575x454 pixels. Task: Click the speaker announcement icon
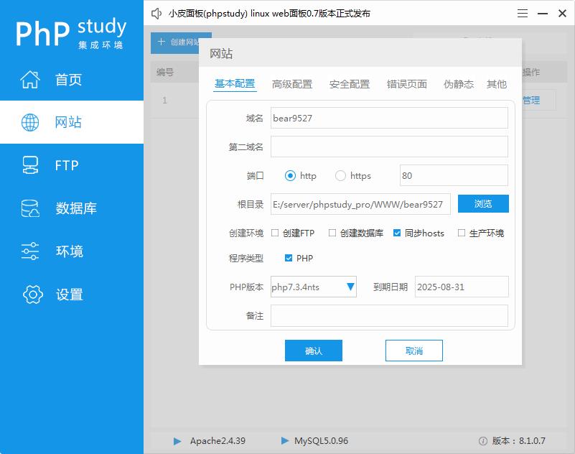pos(156,14)
